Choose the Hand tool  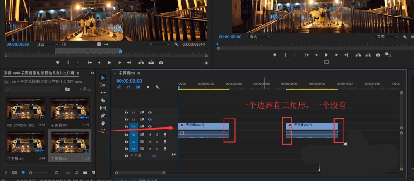click(x=103, y=123)
